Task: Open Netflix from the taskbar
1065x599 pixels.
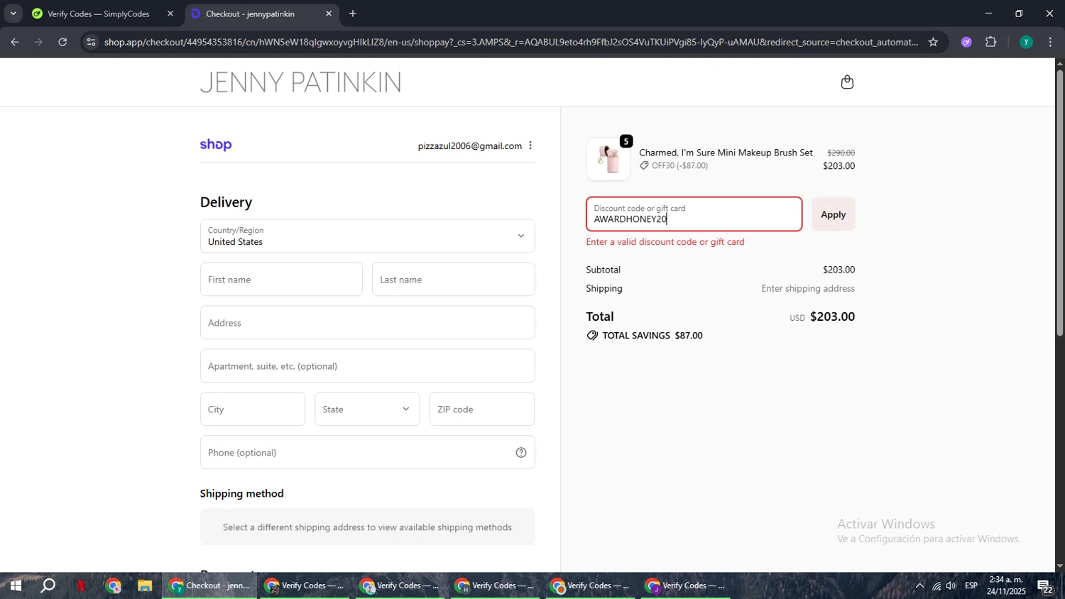Action: point(81,586)
